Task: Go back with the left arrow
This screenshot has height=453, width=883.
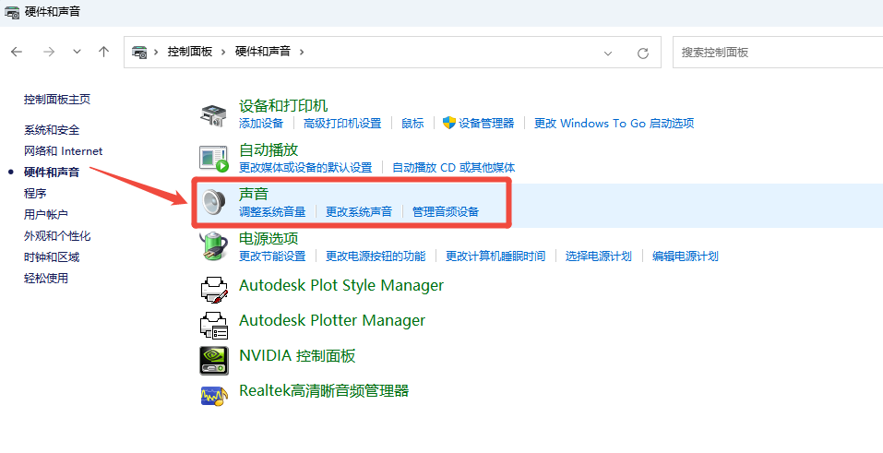Action: click(x=17, y=52)
